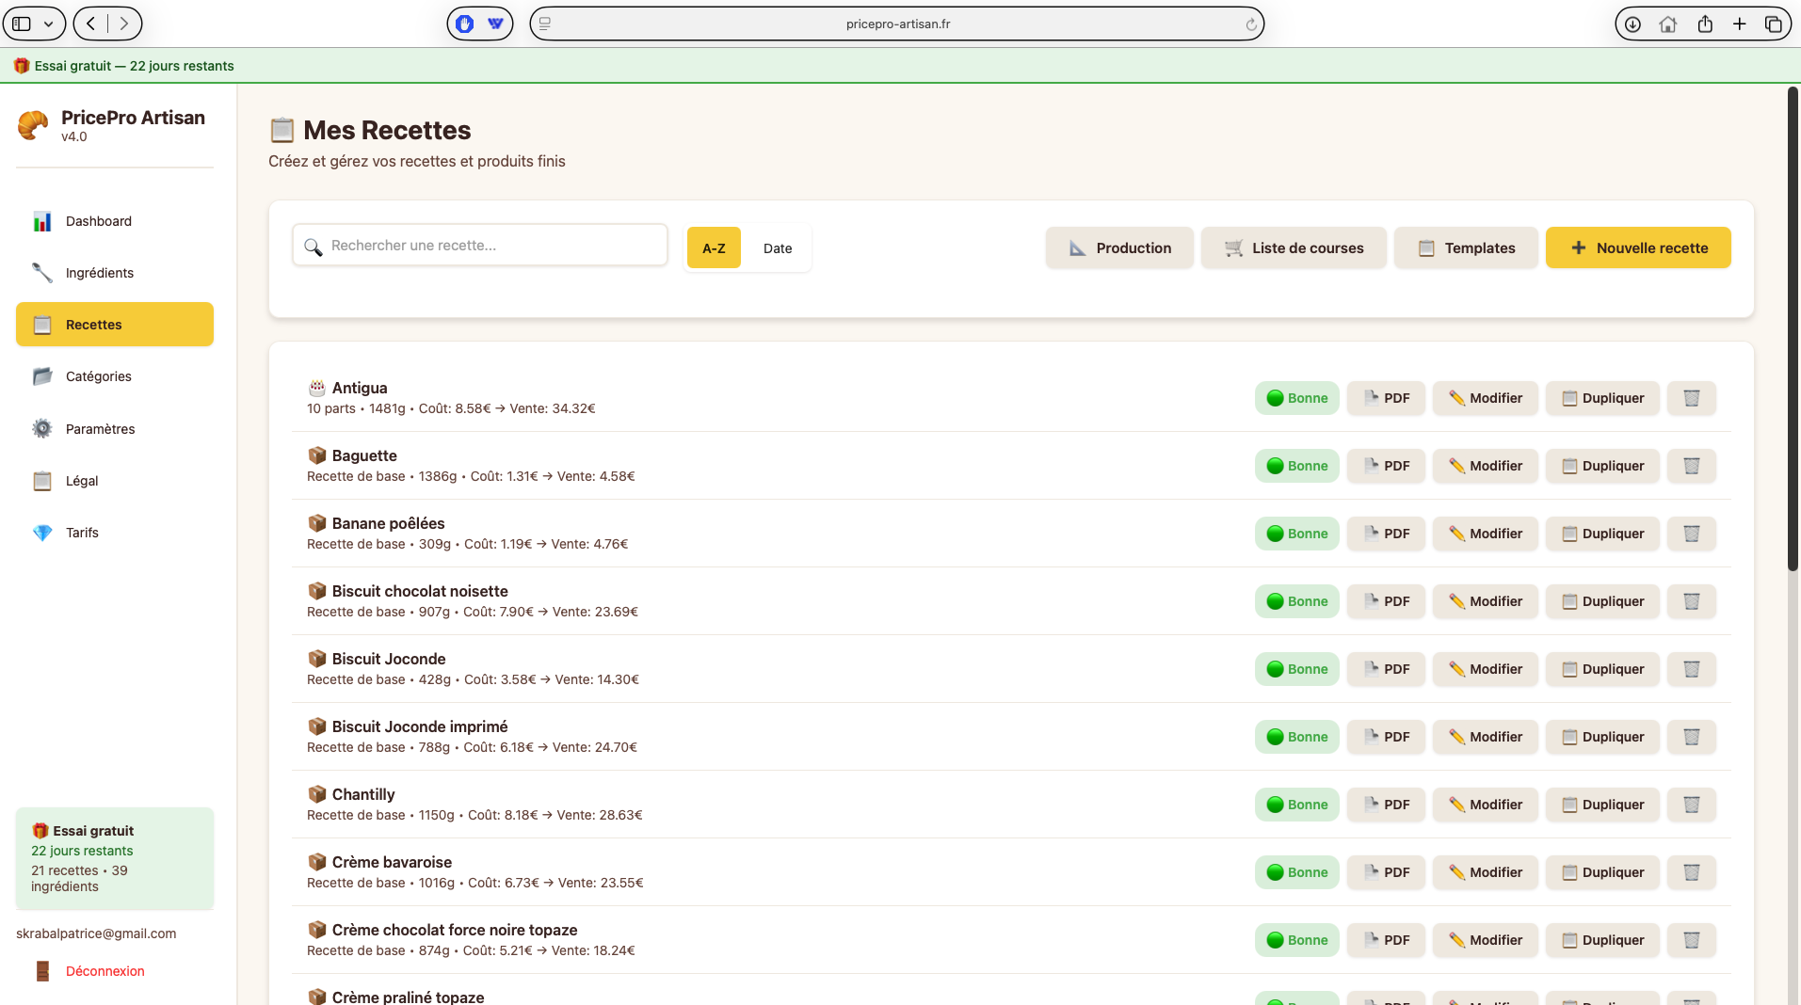This screenshot has height=1005, width=1801.
Task: Select Recettes in the sidebar
Action: [115, 325]
